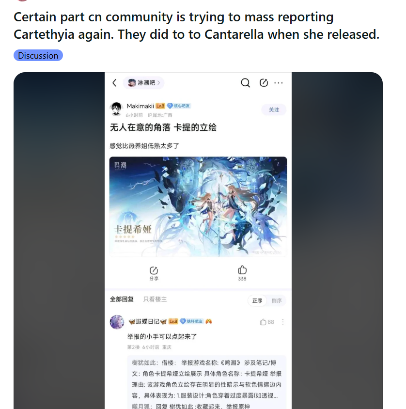Switch sort order to 倒序
Screen dimensions: 406x409
277,301
